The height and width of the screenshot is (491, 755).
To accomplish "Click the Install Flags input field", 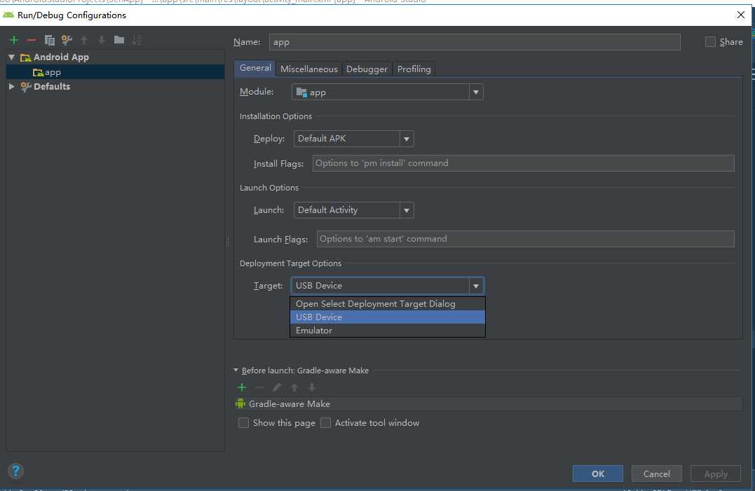I will point(523,163).
